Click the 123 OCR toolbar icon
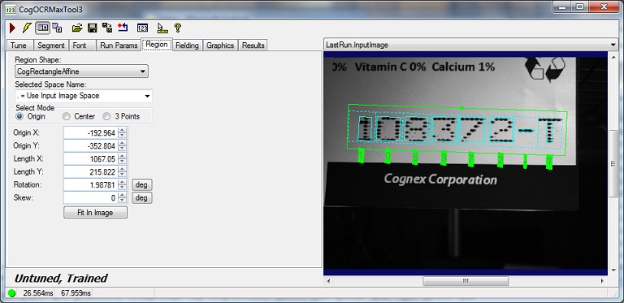The width and height of the screenshot is (624, 303). click(x=142, y=28)
